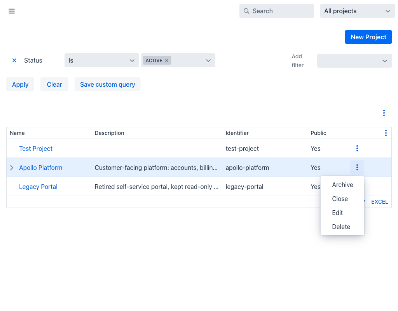Choose Archive from context menu
Screen dimensions: 398x311
click(342, 185)
